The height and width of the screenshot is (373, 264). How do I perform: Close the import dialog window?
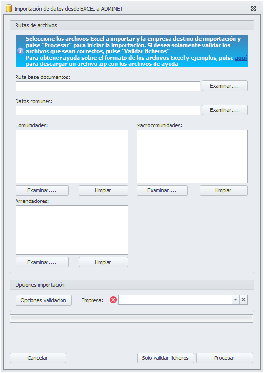click(x=253, y=9)
